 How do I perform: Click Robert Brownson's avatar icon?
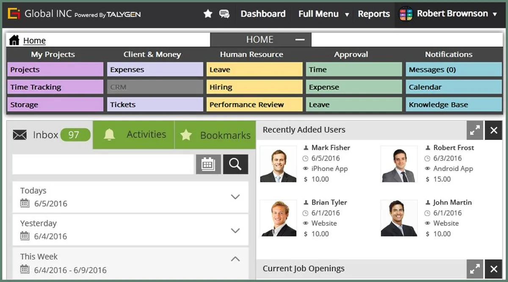(406, 14)
